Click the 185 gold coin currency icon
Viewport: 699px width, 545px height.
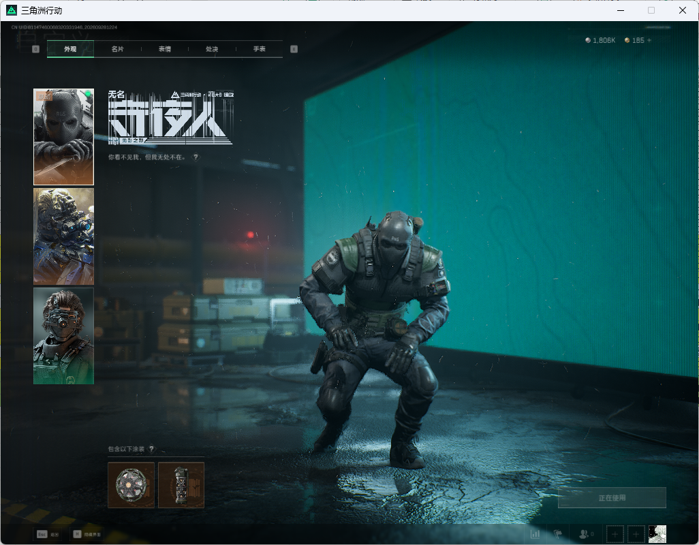[627, 40]
